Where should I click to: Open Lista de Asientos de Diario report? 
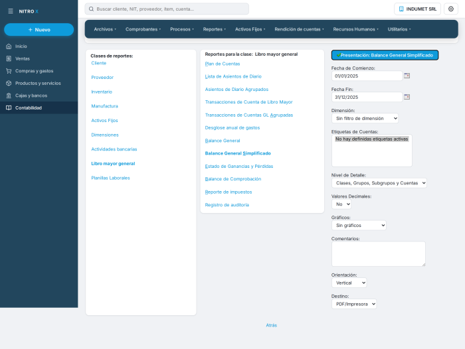click(233, 76)
